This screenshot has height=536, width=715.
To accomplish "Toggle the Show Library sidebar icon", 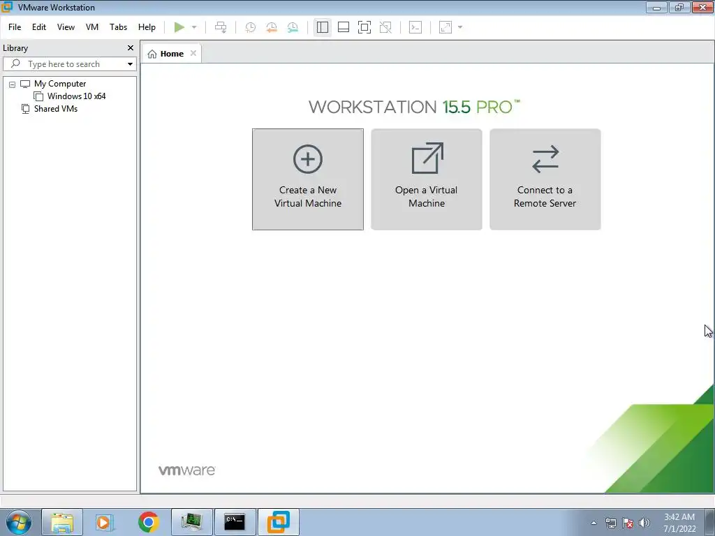I will click(x=323, y=27).
